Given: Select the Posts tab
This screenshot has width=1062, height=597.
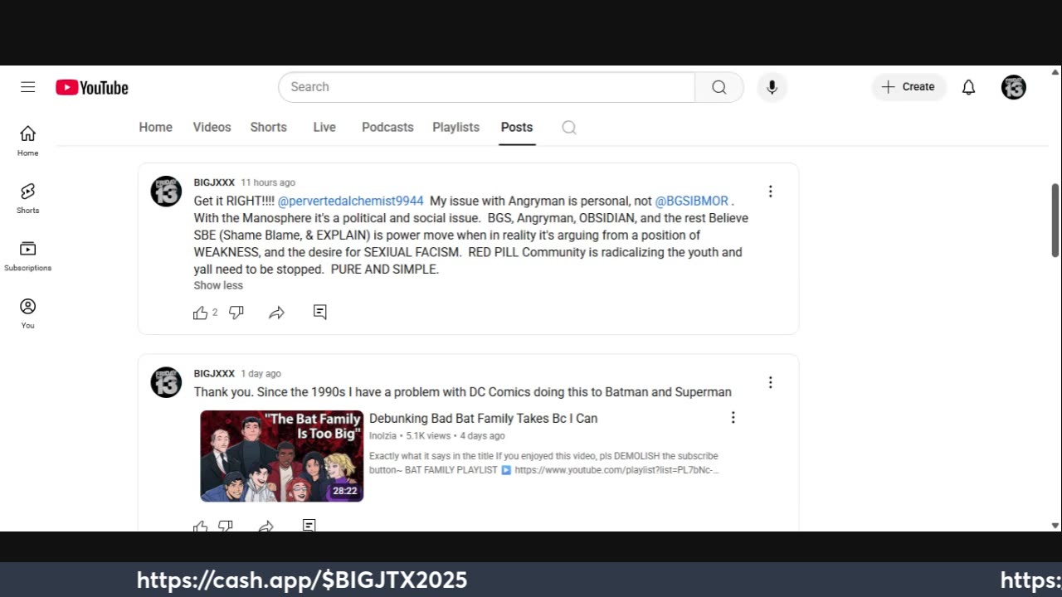Looking at the screenshot, I should point(517,128).
